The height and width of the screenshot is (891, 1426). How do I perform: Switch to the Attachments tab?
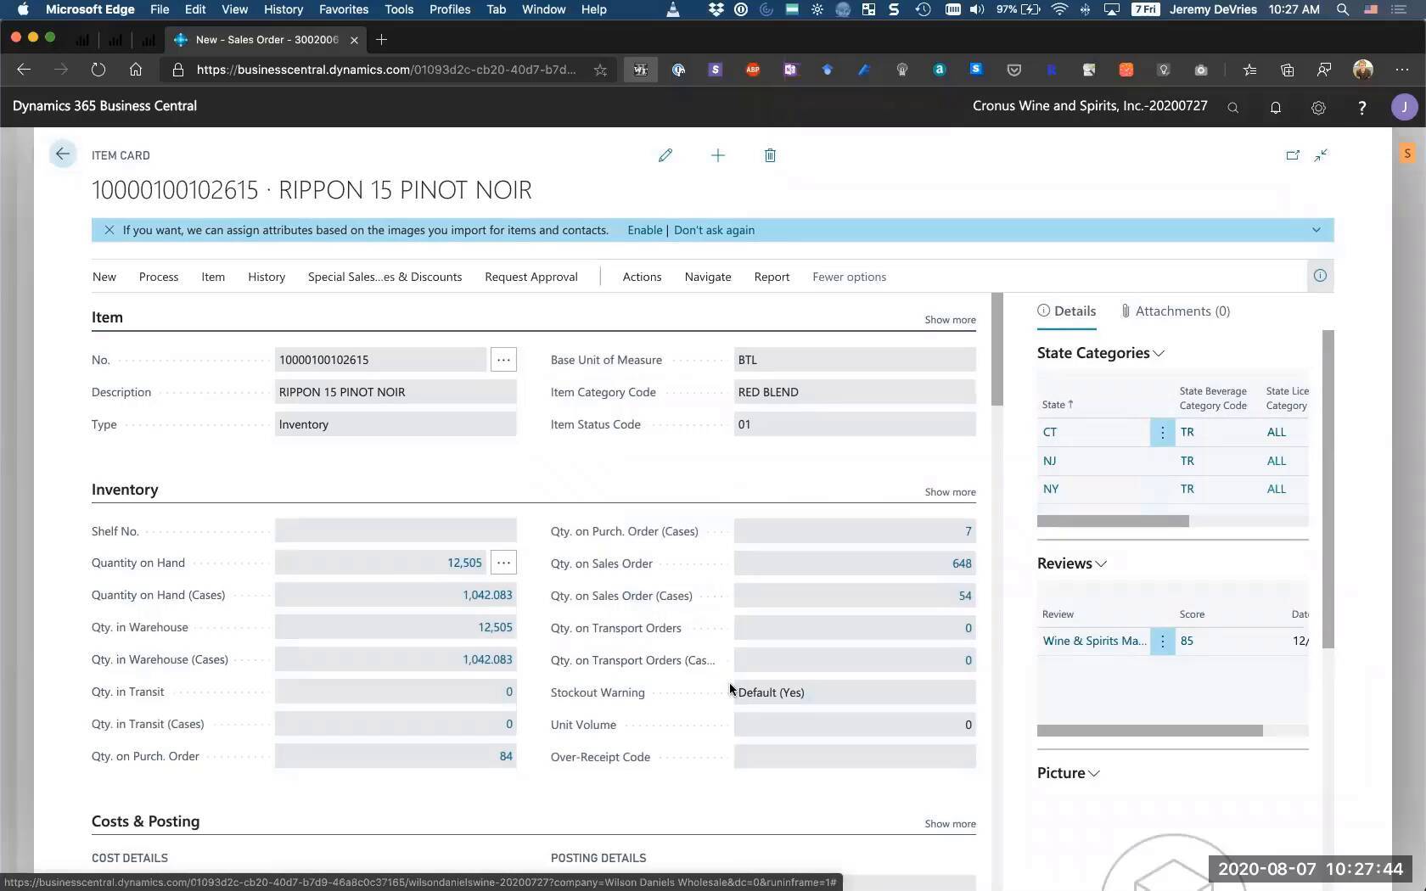pos(1176,311)
